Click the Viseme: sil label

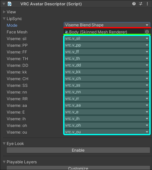click(x=16, y=39)
